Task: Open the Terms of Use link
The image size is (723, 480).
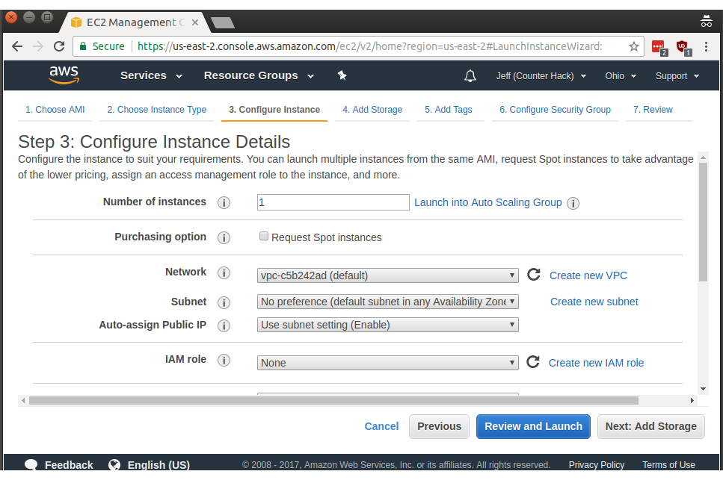Action: pos(668,465)
